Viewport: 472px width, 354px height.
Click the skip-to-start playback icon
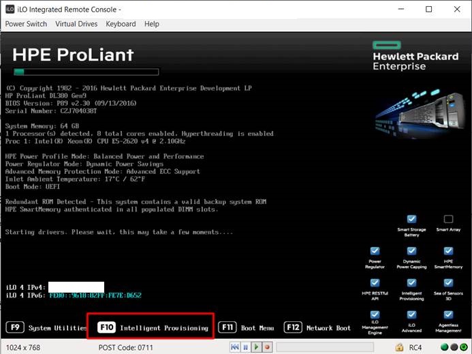(235, 347)
